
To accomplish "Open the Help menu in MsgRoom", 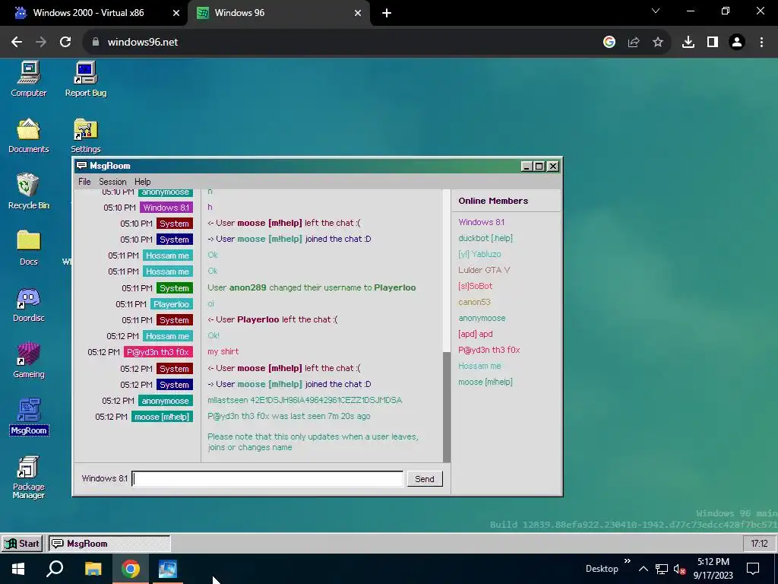I will coord(142,182).
